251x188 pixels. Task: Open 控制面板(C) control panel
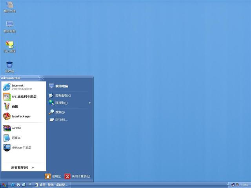[x=69, y=96]
